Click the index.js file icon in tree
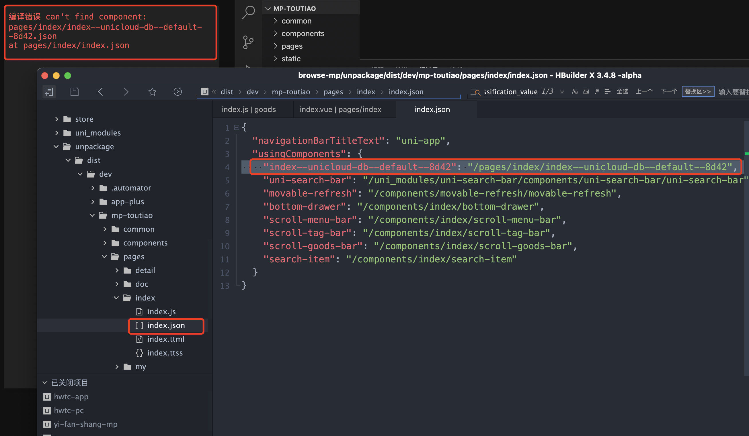 139,312
